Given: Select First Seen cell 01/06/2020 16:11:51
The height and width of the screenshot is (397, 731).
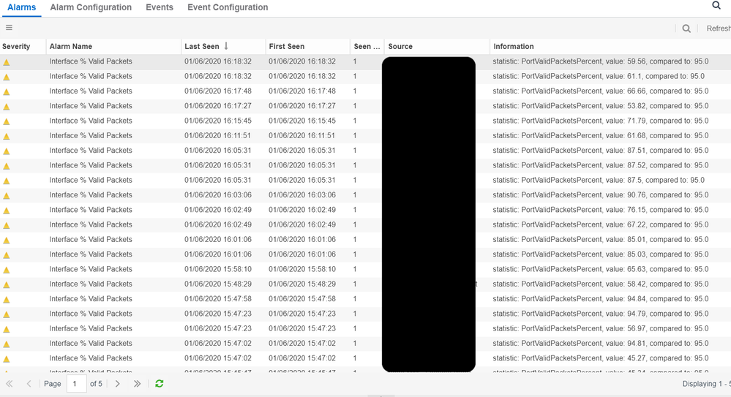Looking at the screenshot, I should click(302, 135).
